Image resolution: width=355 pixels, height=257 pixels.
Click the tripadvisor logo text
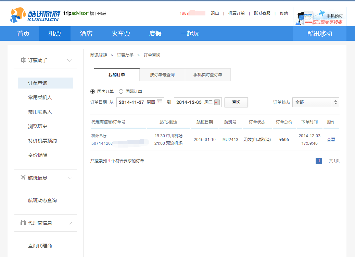76,13
